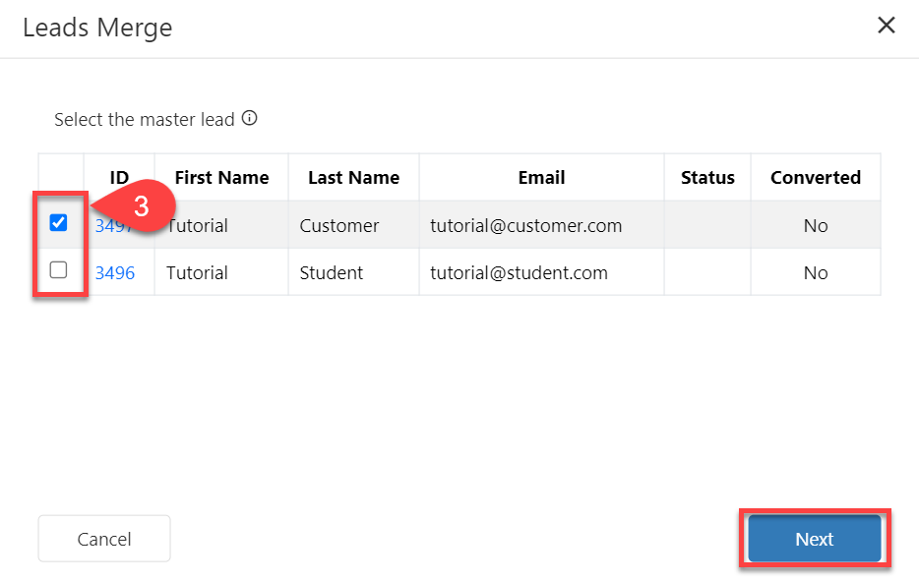
Task: Click the tutorial@customer.com email cell
Action: coord(525,225)
